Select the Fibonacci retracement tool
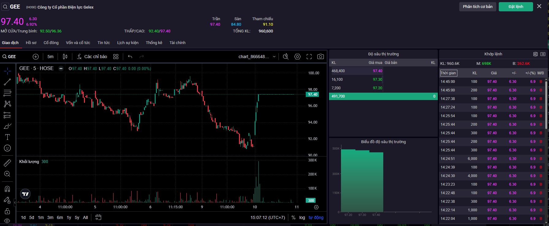The height and width of the screenshot is (226, 549). click(7, 93)
